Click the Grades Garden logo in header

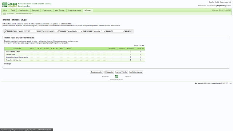point(10,5)
